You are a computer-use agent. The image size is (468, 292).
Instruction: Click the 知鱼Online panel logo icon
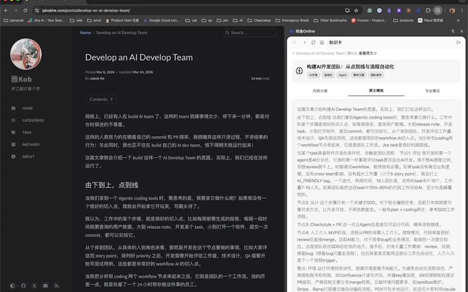pyautogui.click(x=291, y=31)
